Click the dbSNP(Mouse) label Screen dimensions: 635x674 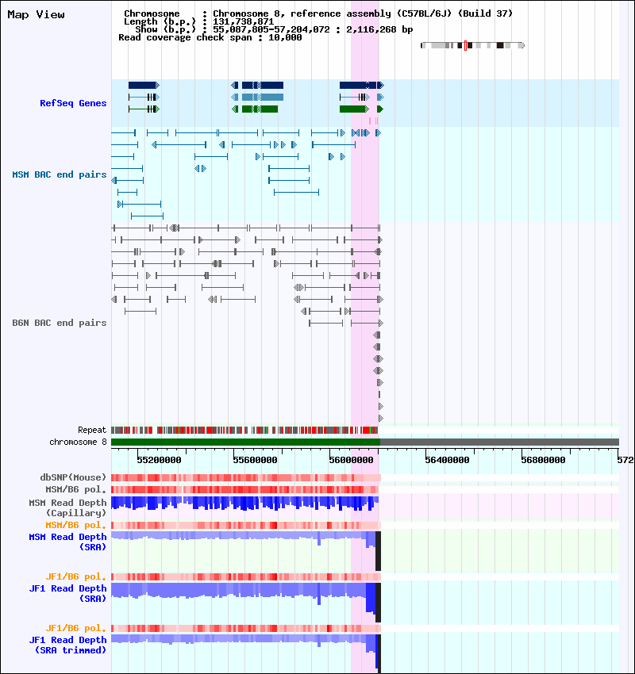tap(73, 477)
